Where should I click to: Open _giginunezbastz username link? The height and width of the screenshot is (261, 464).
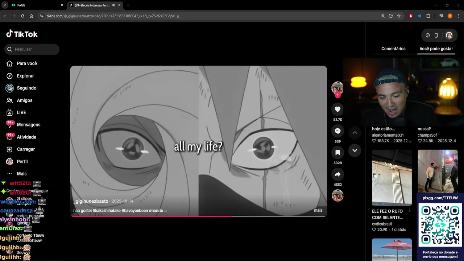[x=91, y=201]
